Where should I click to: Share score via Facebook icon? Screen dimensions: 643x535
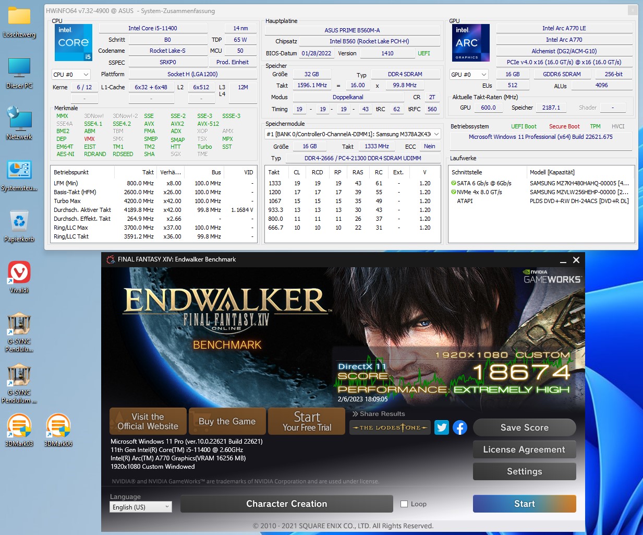[459, 427]
